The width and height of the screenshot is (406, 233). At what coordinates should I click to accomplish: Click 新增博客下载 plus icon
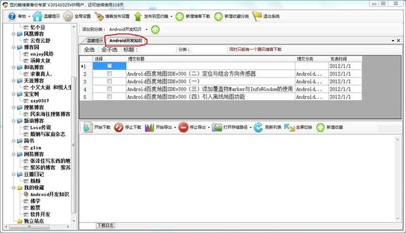coord(179,17)
